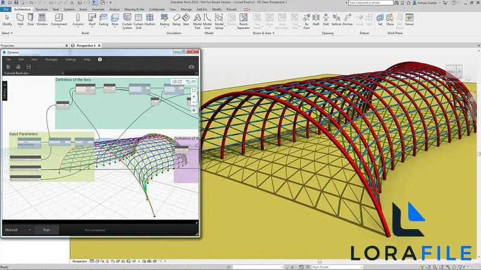Viewport: 481px width, 270px height.
Task: Open the Dynamo Settings menu
Action: (70, 60)
